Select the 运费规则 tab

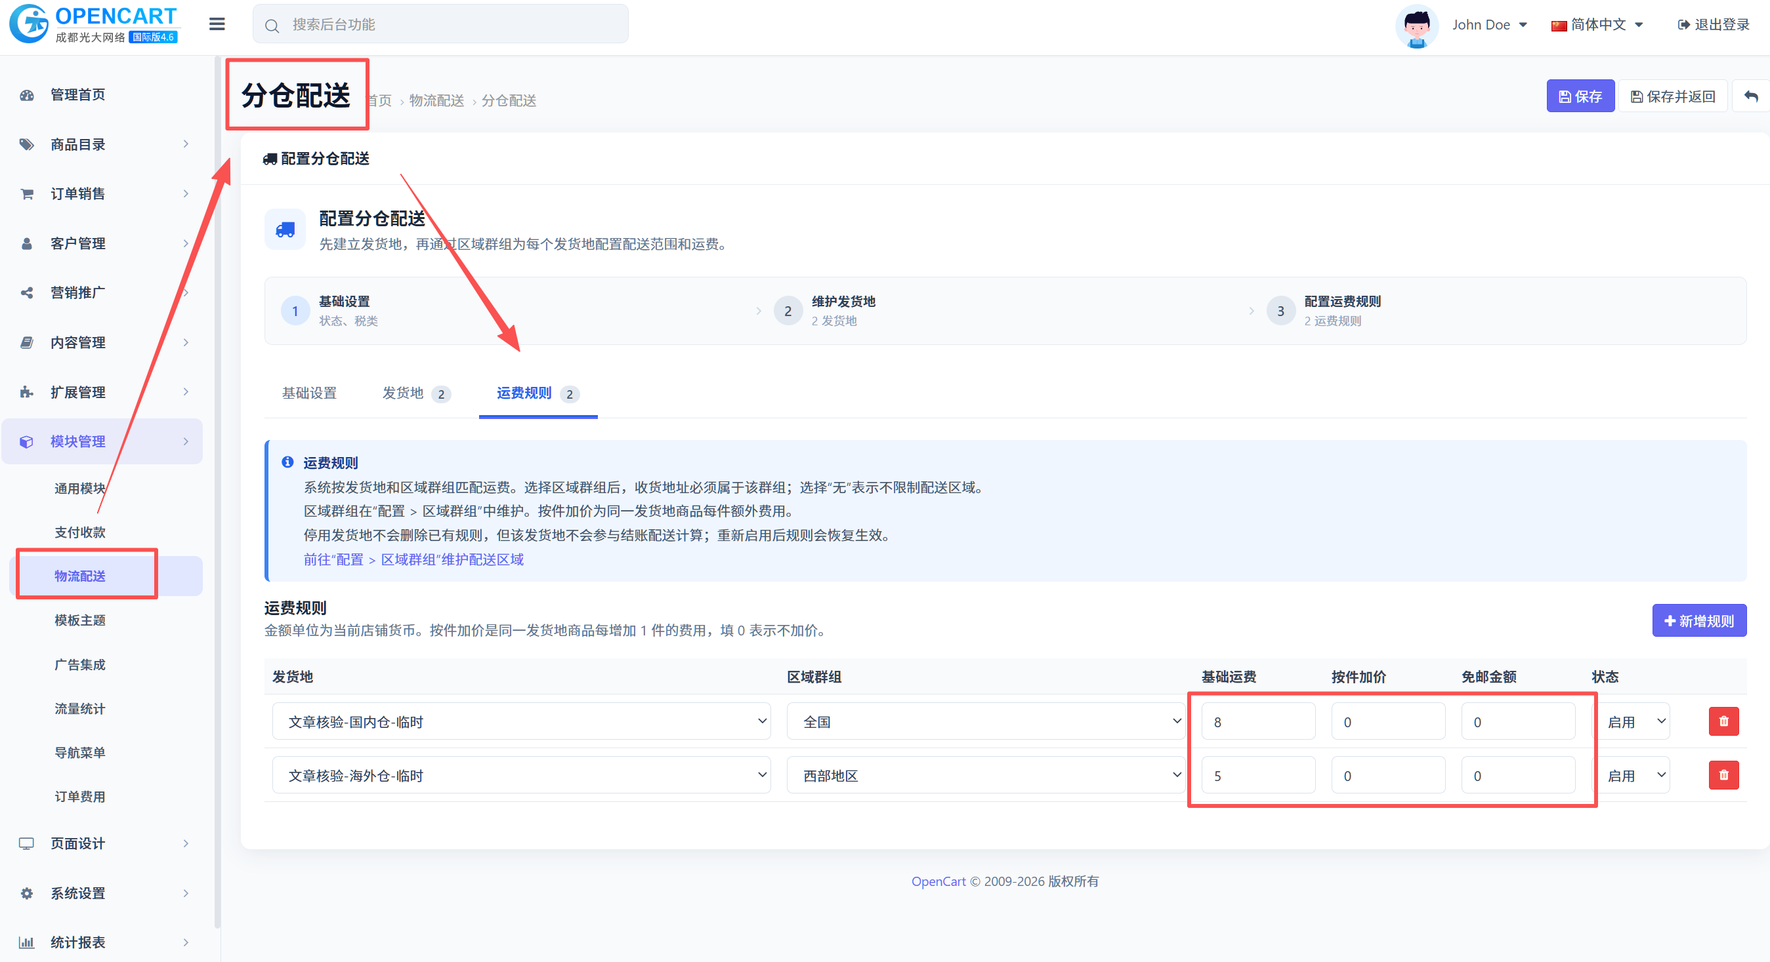[538, 393]
